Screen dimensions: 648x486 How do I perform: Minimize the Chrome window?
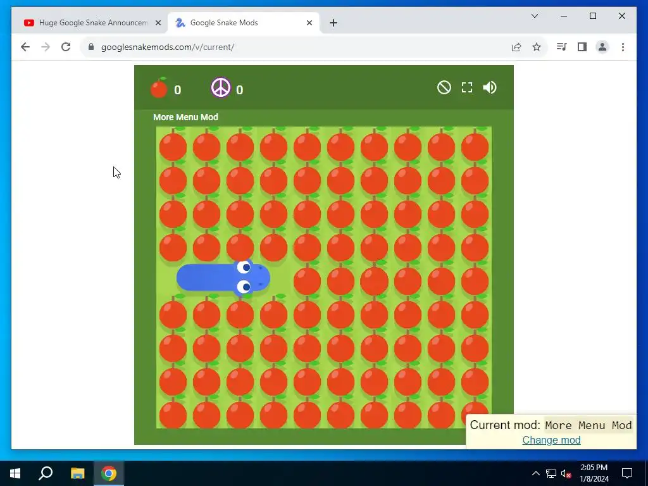click(x=564, y=16)
